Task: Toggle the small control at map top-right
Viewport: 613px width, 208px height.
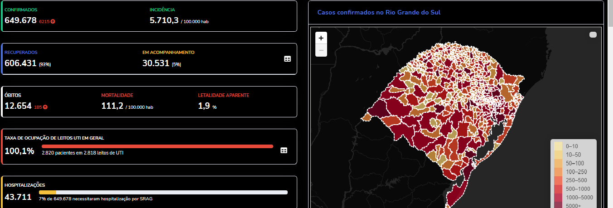Action: (x=593, y=35)
